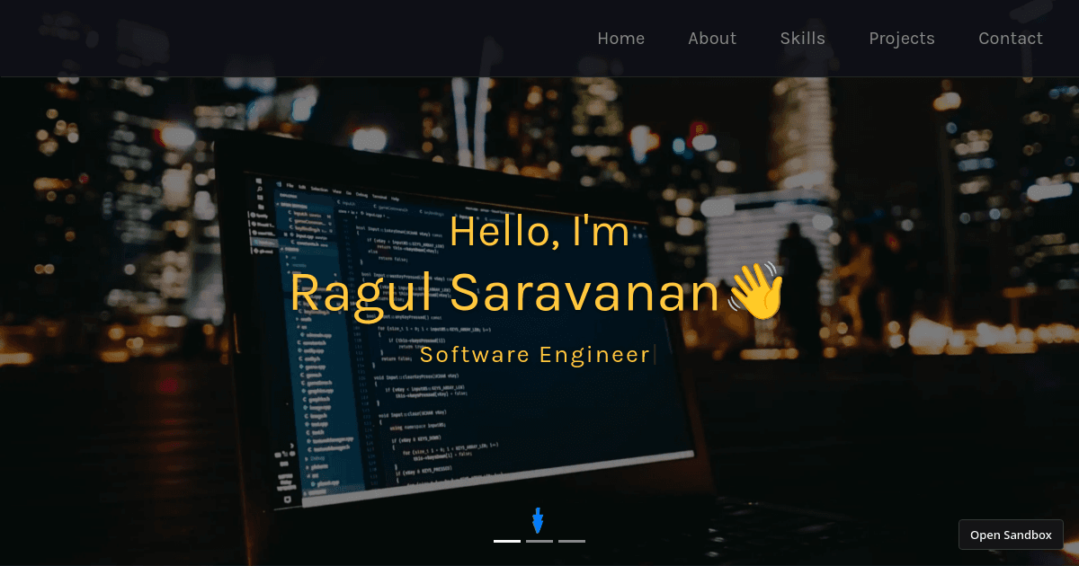The height and width of the screenshot is (566, 1079).
Task: View the Projects section
Action: (x=902, y=38)
